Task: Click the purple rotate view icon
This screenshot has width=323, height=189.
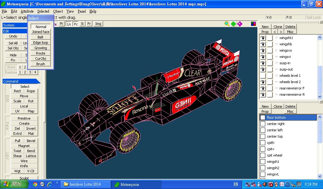Action: (x=240, y=24)
